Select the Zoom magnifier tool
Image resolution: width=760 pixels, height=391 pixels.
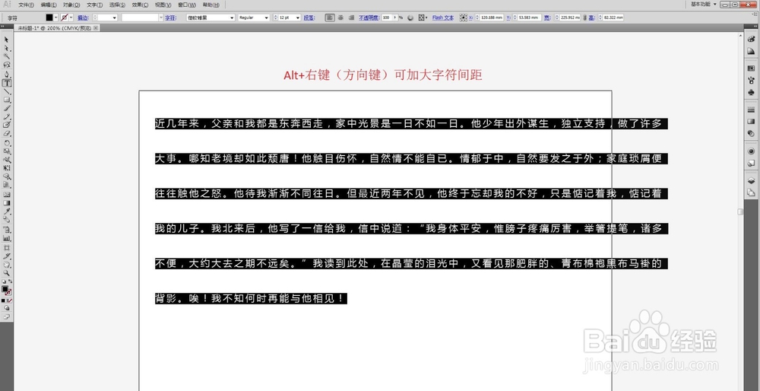click(7, 273)
